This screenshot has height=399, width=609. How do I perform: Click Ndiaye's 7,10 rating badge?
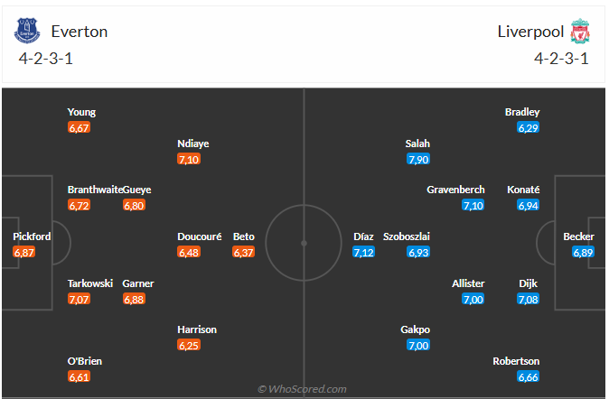pyautogui.click(x=189, y=159)
